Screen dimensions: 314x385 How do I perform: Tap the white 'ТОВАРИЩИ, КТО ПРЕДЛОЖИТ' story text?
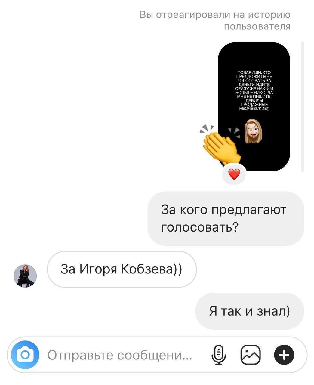[x=254, y=91]
